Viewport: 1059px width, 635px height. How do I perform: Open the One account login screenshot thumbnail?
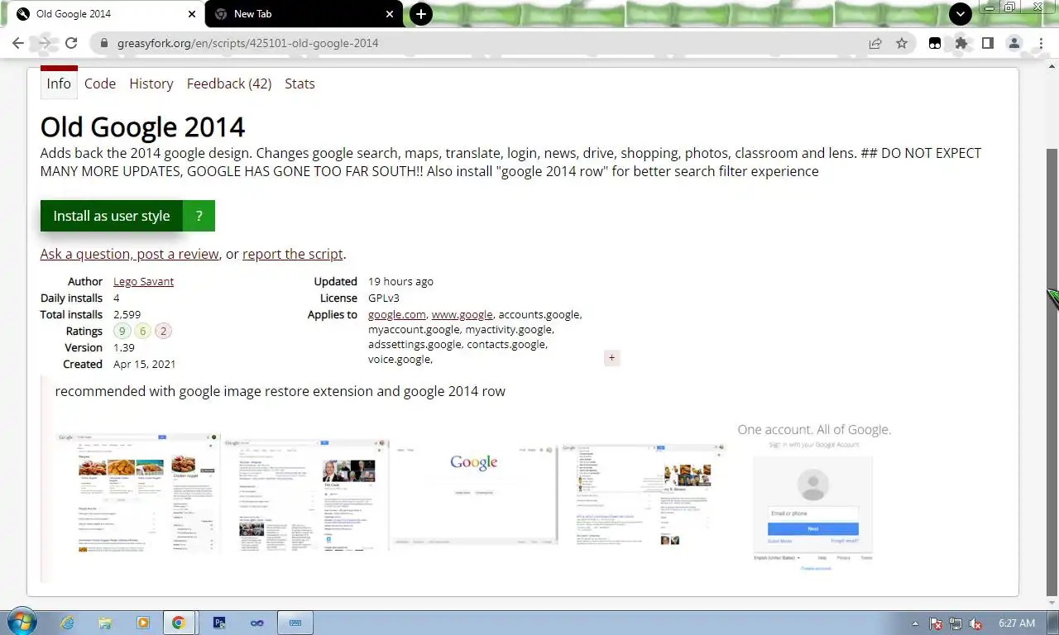click(x=815, y=498)
